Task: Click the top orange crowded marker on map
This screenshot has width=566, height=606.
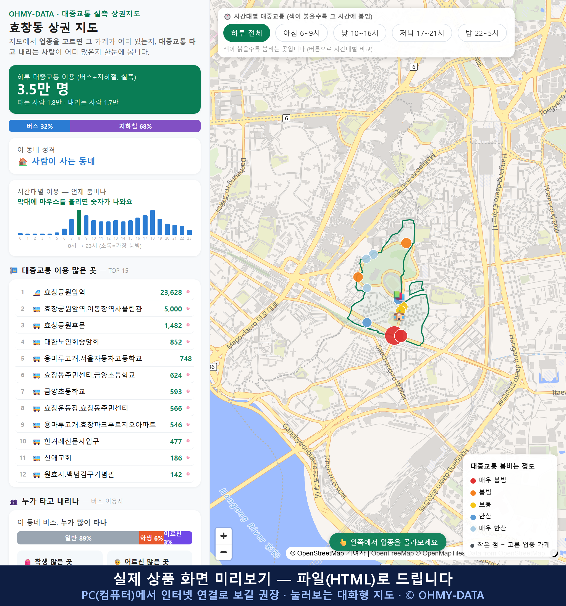Action: [x=406, y=243]
